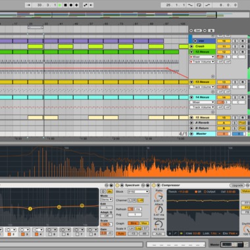The height and width of the screenshot is (250, 250).
Task: Fold the Spectrum device with its triangle
Action: click(x=122, y=186)
